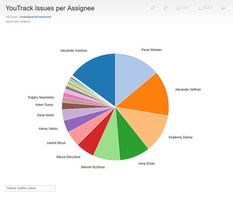Click the dropdown arrow on color selector
Screen dimensions: 233x201
coord(53,188)
